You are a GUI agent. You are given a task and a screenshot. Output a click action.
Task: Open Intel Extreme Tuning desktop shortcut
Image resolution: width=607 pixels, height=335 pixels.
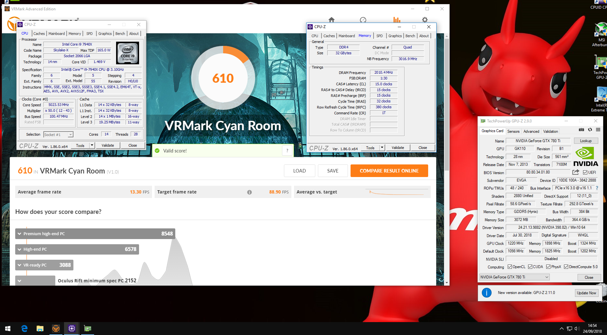coord(600,99)
